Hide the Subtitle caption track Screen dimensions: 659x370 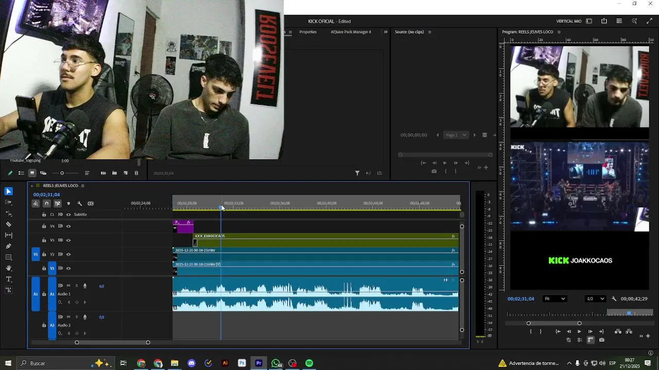tap(68, 215)
